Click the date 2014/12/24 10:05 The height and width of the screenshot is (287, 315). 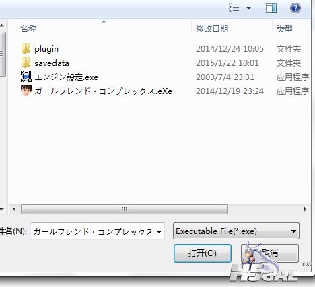click(x=230, y=49)
